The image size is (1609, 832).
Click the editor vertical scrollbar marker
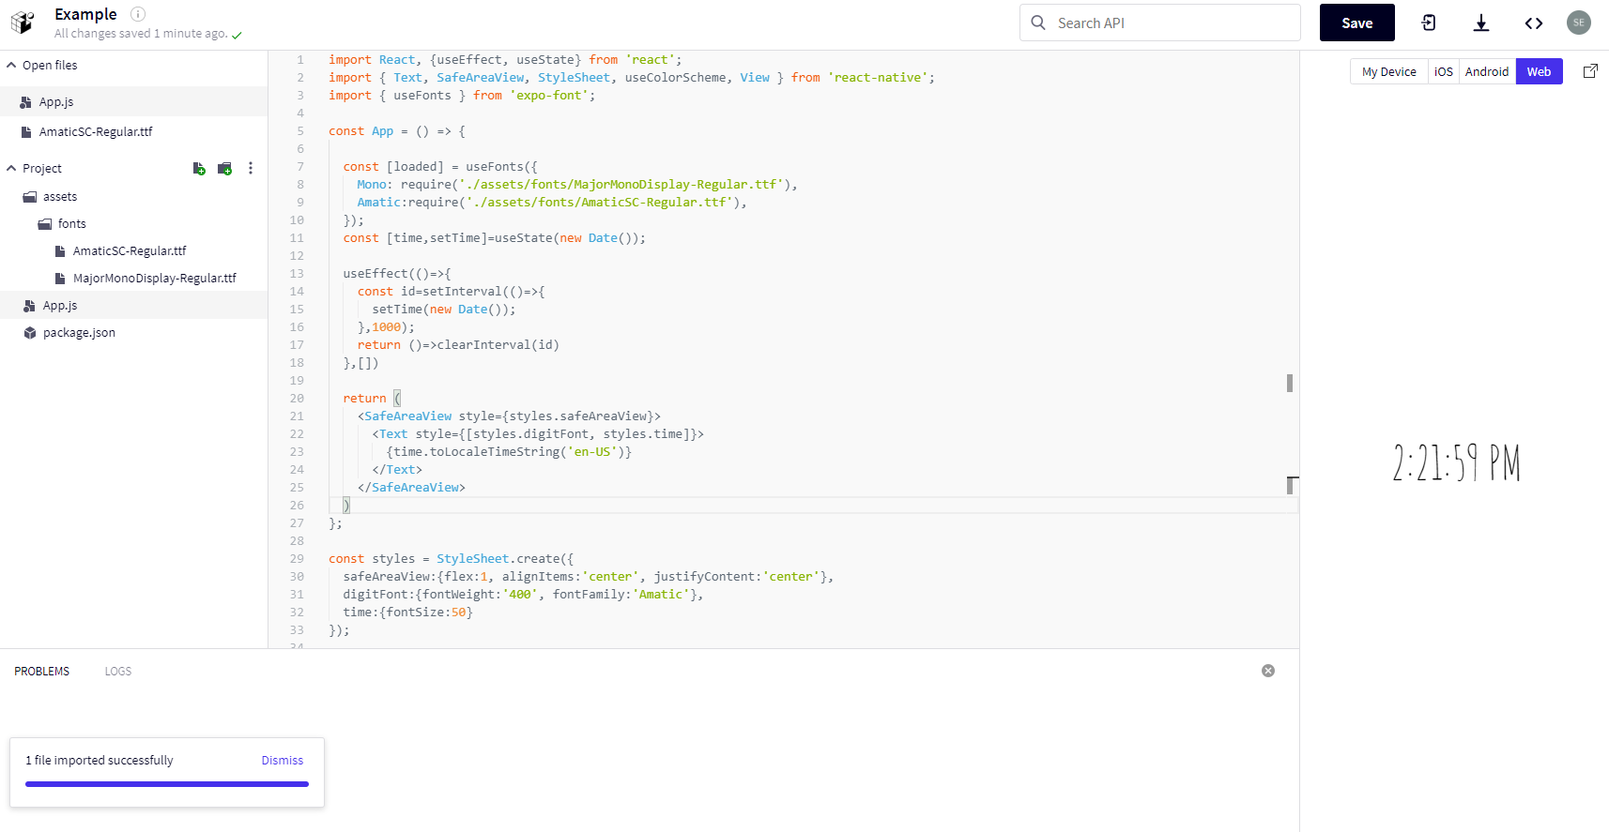[1290, 383]
